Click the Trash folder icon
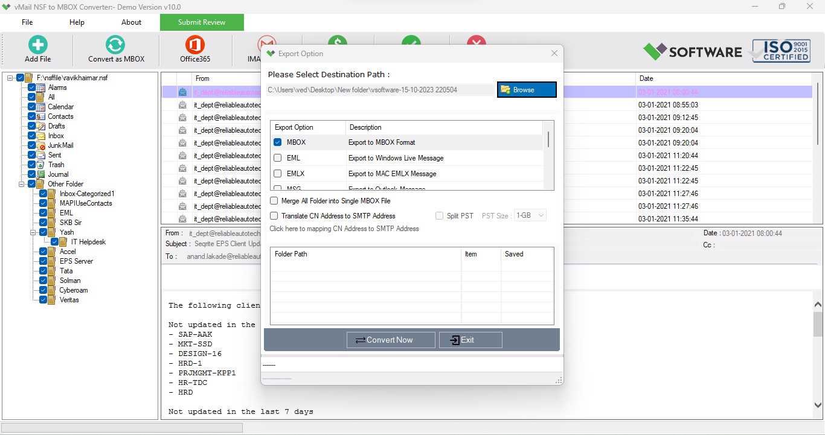 [x=40, y=165]
